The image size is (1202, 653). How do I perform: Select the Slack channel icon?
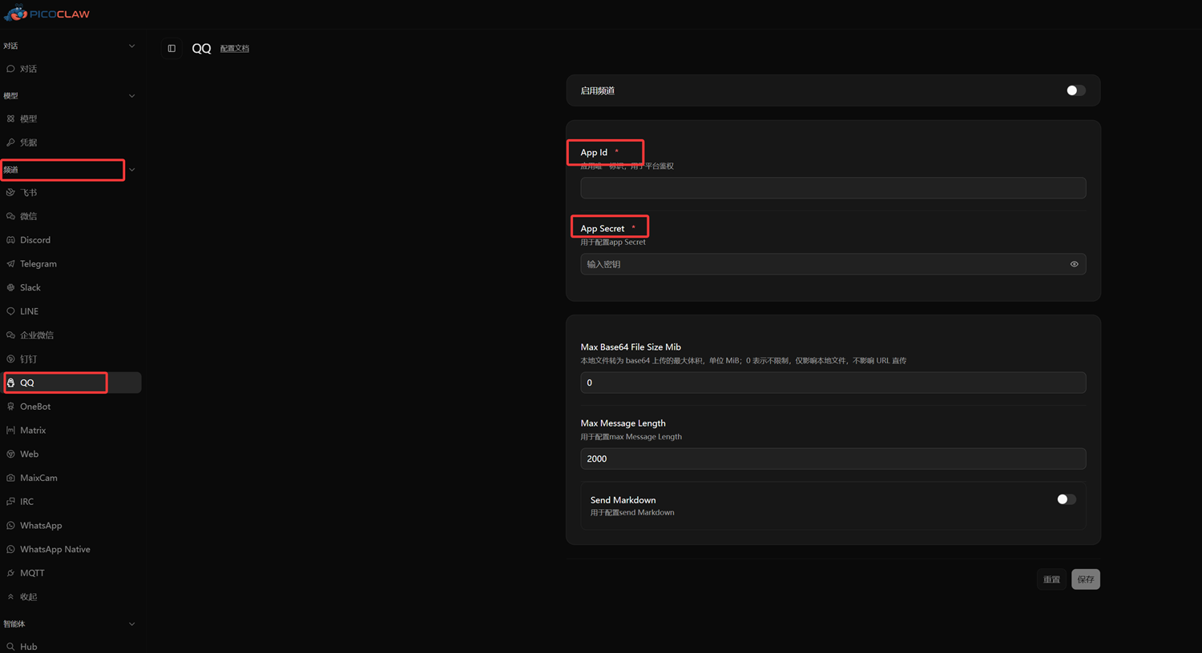(x=10, y=287)
